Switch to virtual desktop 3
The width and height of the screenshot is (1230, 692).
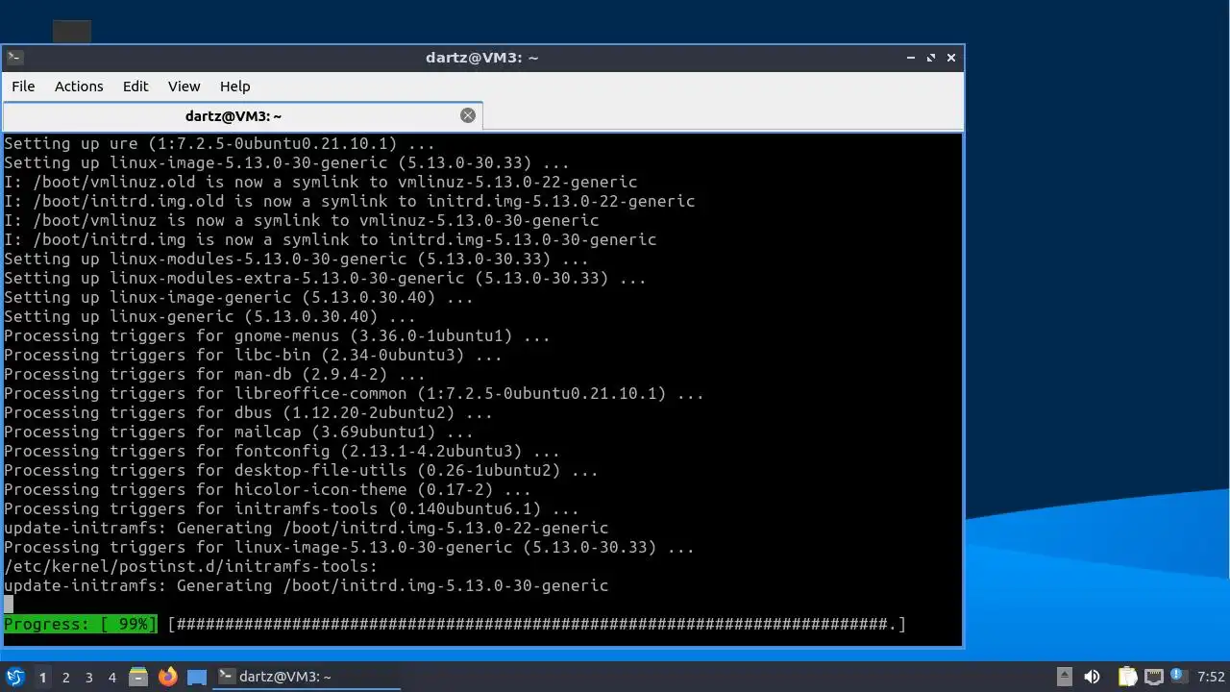coord(88,678)
